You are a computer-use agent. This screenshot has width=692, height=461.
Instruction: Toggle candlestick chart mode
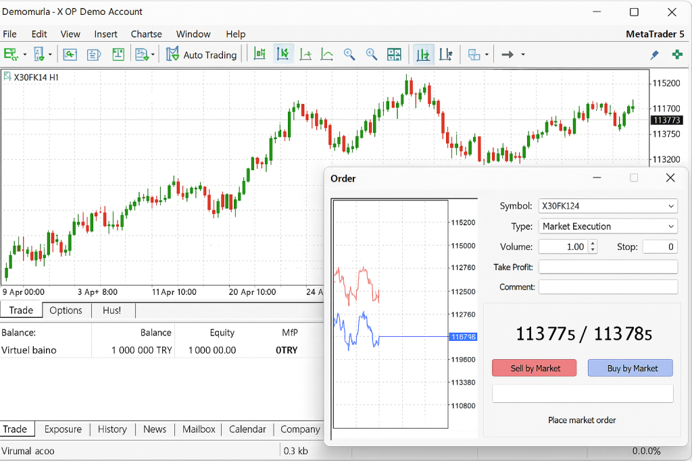tap(283, 55)
